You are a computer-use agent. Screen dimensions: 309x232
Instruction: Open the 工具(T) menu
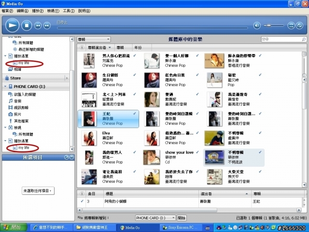(69, 11)
